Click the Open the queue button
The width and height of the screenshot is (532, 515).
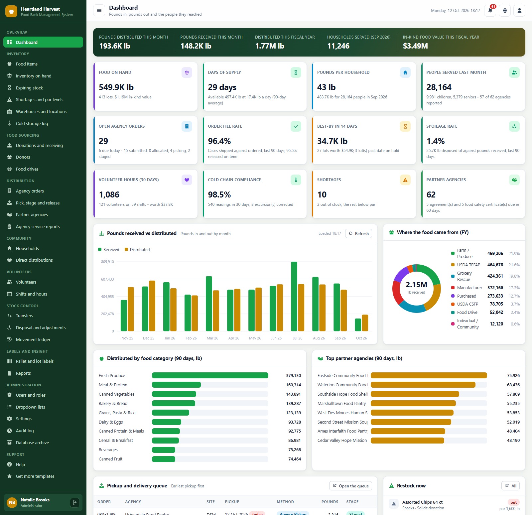coord(350,486)
